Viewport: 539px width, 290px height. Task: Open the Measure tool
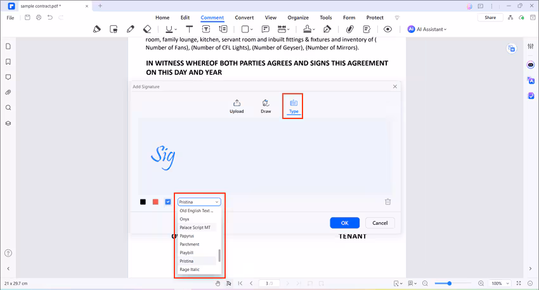pos(282,29)
